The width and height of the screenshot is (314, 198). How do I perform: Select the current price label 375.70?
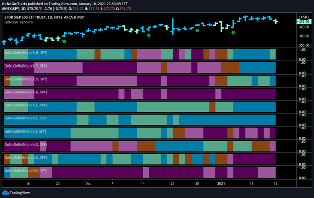pyautogui.click(x=304, y=22)
